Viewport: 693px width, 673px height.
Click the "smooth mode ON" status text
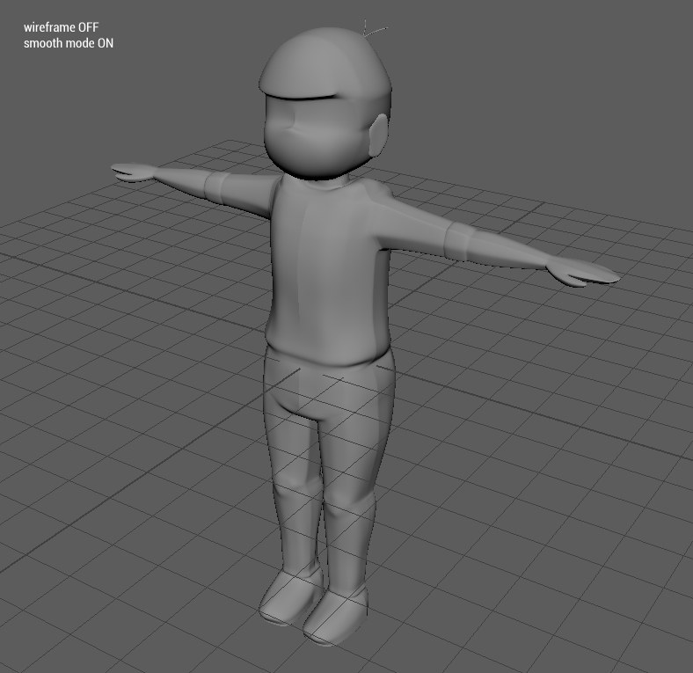[68, 42]
